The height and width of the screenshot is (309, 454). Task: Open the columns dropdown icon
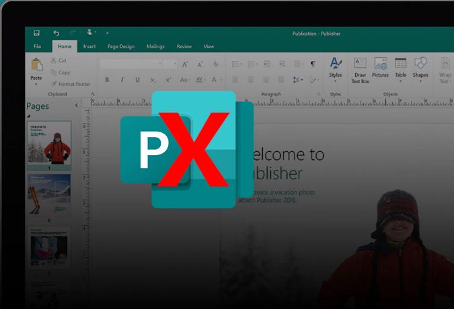coord(299,64)
